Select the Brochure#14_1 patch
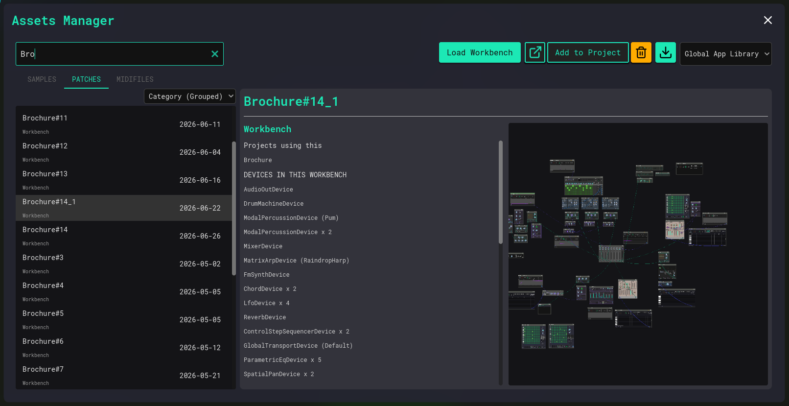Image resolution: width=789 pixels, height=406 pixels. (x=124, y=209)
